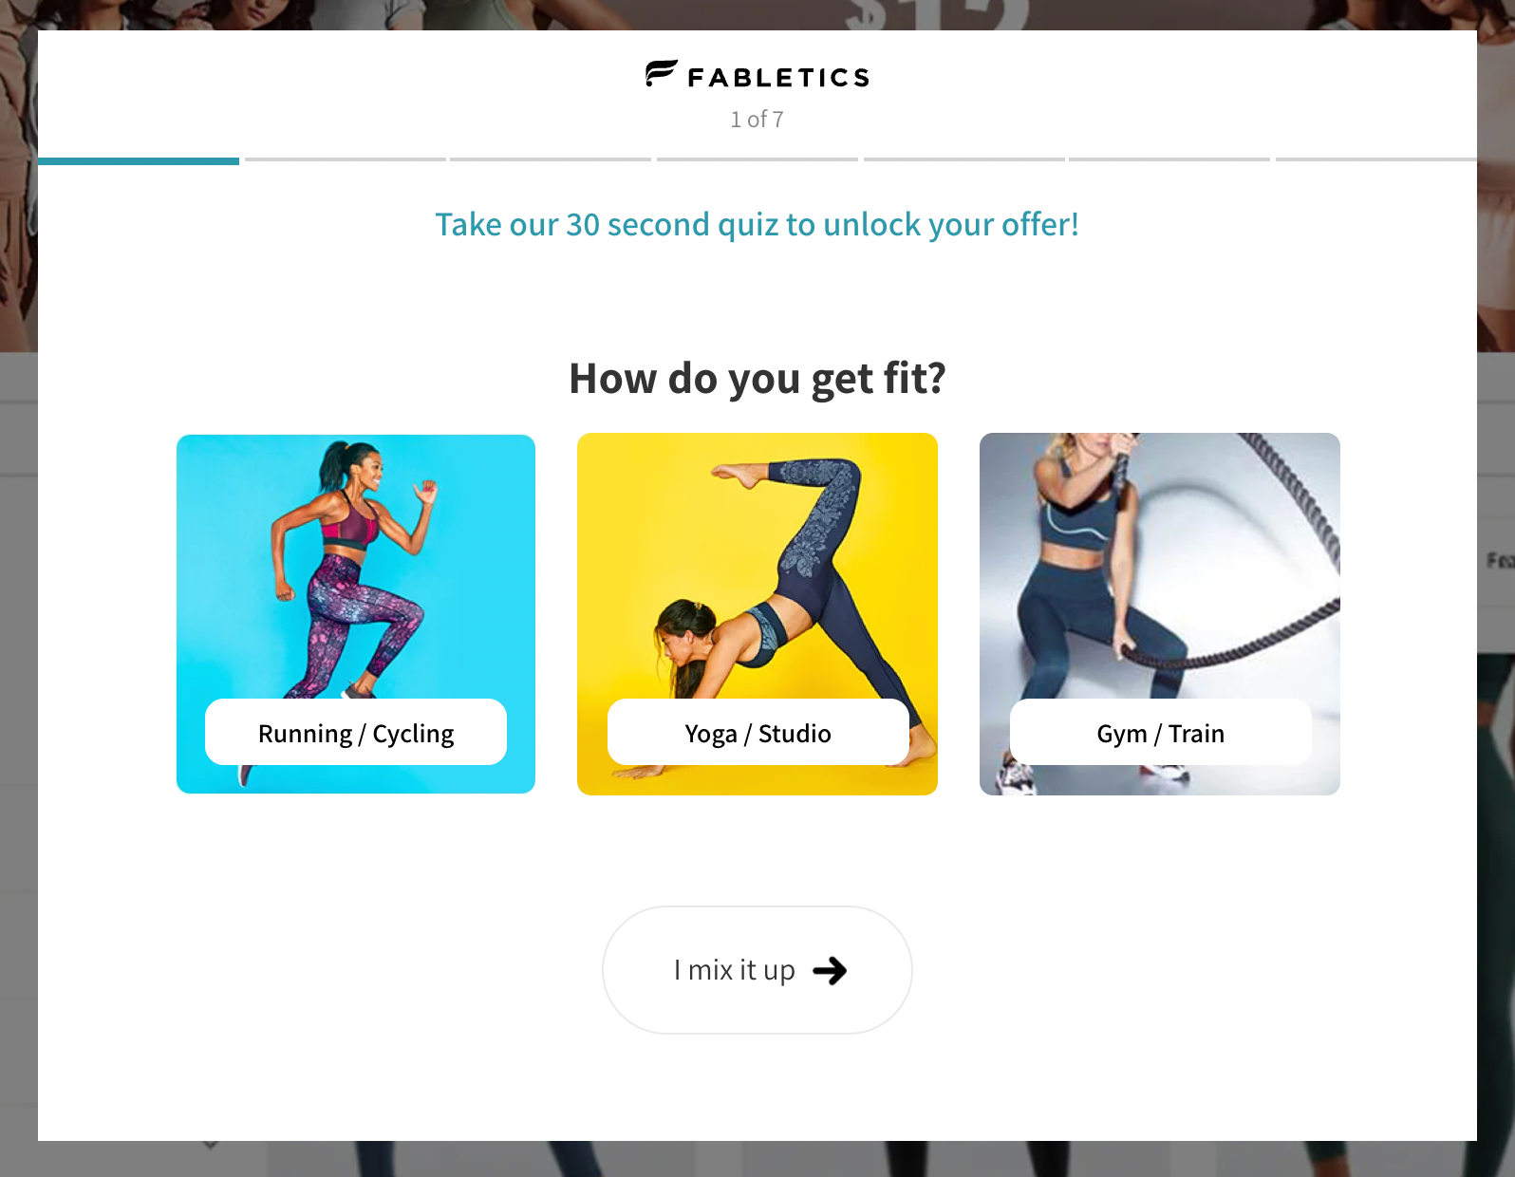The width and height of the screenshot is (1515, 1177).
Task: Click the 30 second quiz offer text
Action: 757,225
